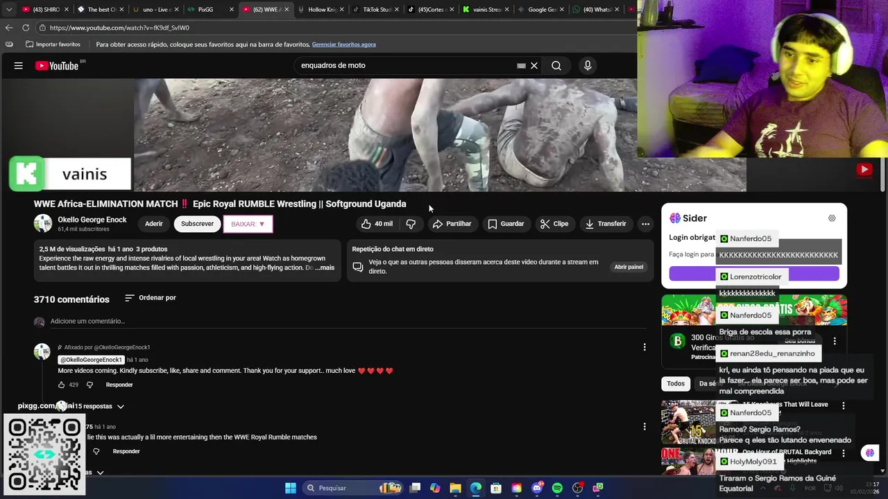Viewport: 888px width, 499px height.
Task: Reply to pinned comment via Responder
Action: [119, 385]
